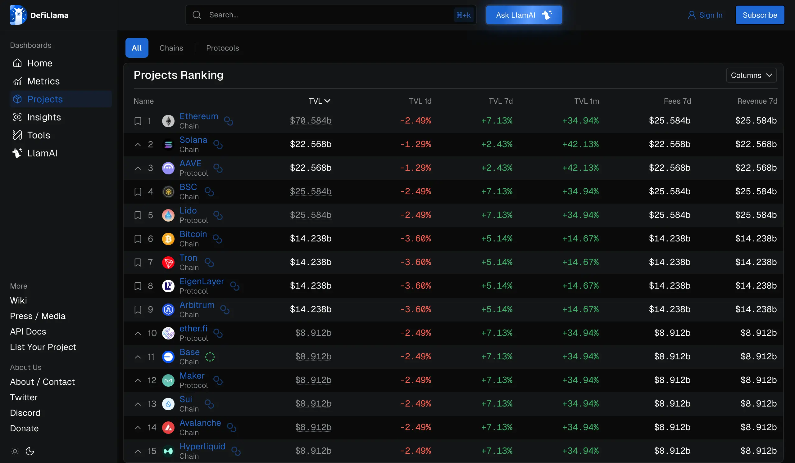Open Home in the sidebar
This screenshot has height=463, width=795.
[x=61, y=63]
